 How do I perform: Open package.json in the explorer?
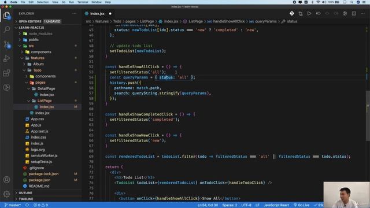[x=39, y=180]
